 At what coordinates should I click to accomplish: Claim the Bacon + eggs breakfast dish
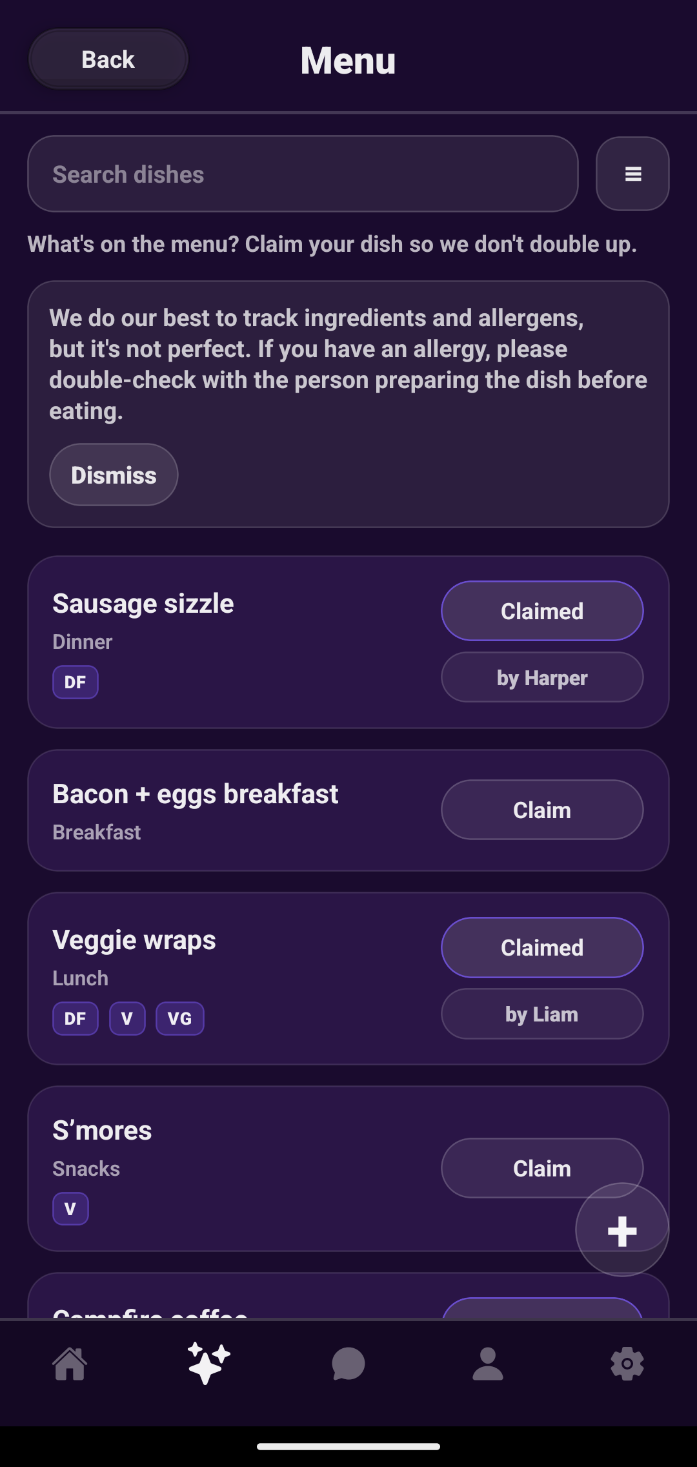541,809
